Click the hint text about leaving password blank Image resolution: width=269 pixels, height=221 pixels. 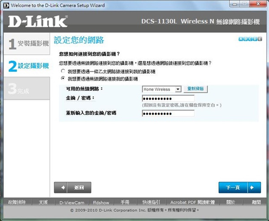182,105
